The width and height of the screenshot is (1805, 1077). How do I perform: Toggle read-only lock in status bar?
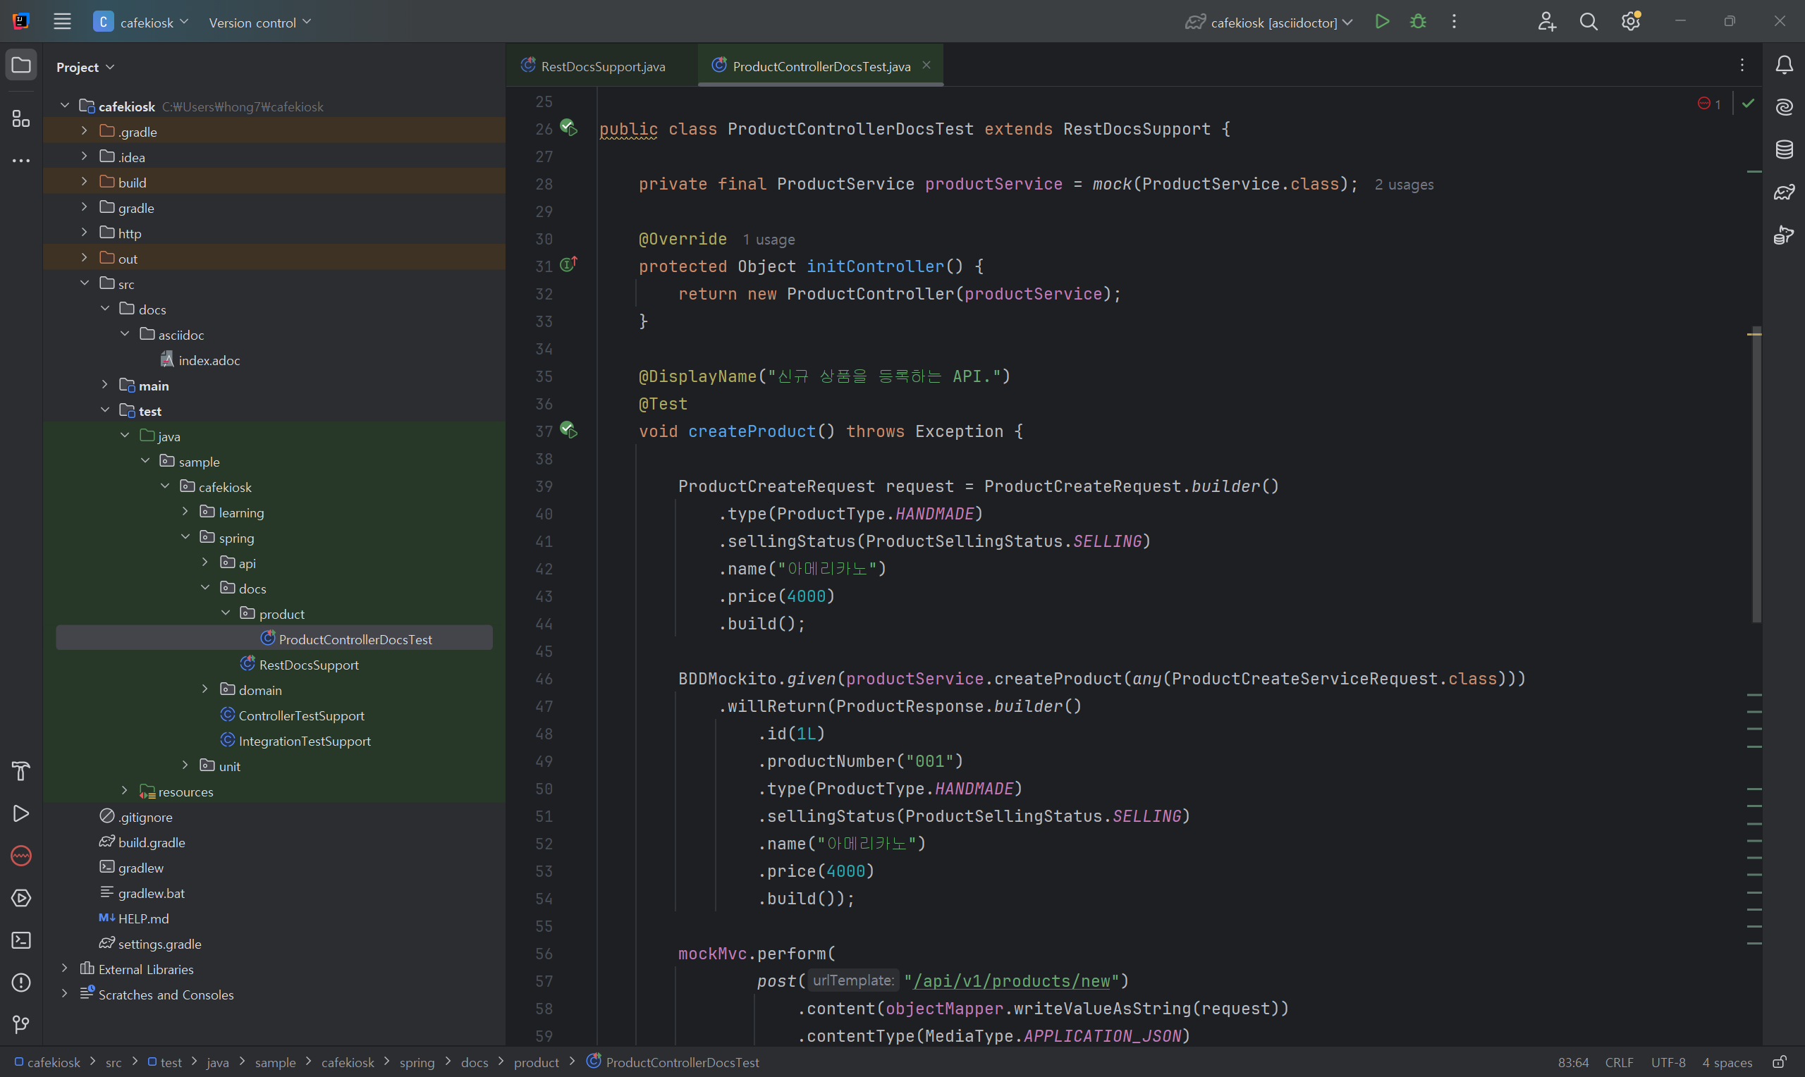point(1780,1062)
